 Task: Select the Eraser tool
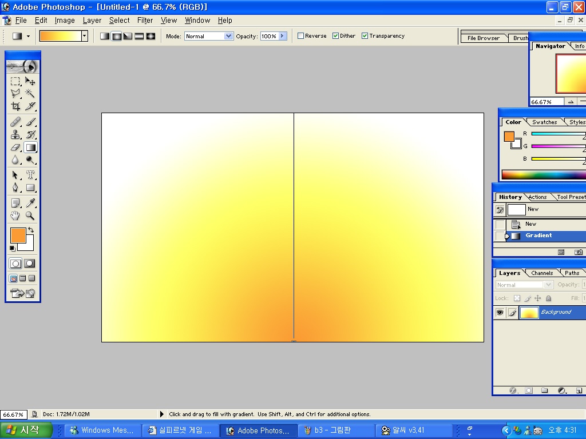15,147
